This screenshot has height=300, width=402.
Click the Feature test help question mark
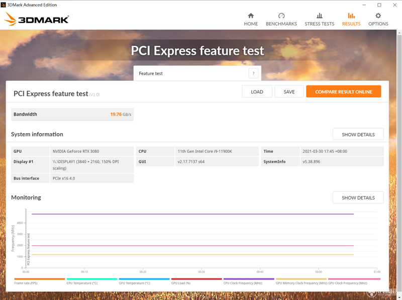coord(253,73)
